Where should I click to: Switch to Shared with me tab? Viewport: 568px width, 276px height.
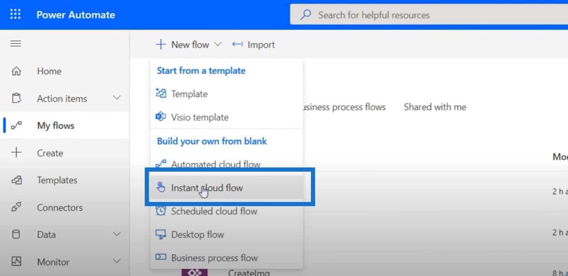pos(435,107)
